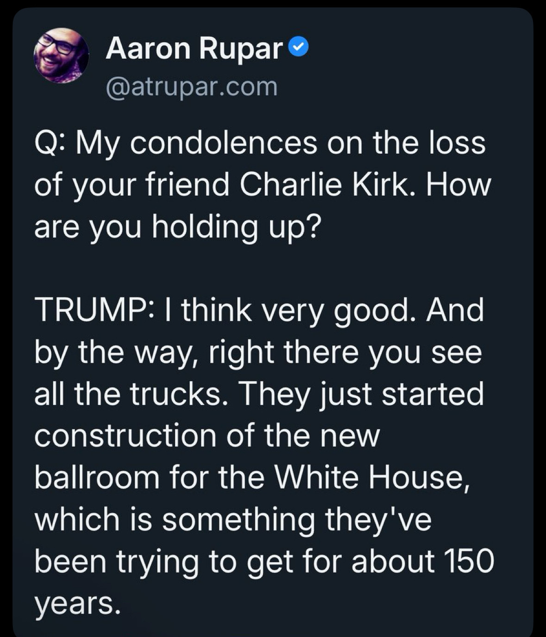This screenshot has width=546, height=637.
Task: Click the line "which is something they've"
Action: click(233, 519)
